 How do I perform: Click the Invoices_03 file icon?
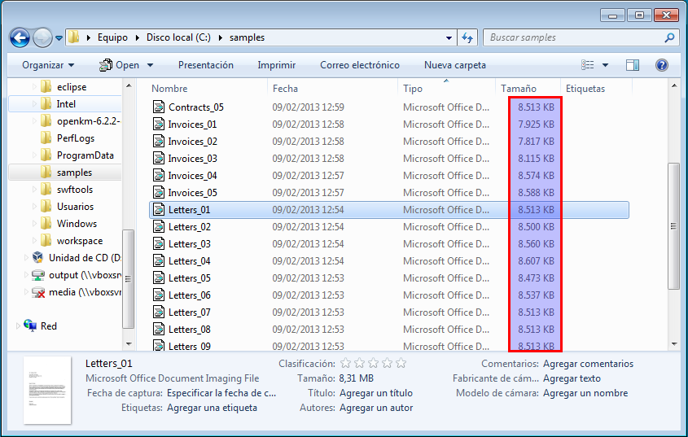pyautogui.click(x=159, y=159)
